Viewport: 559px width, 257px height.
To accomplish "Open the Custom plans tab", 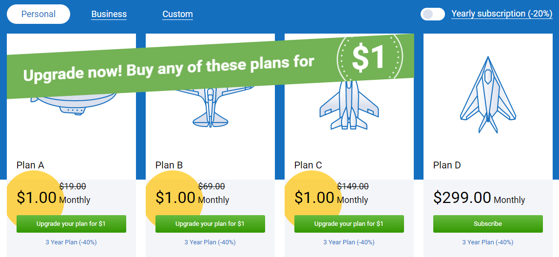I will [x=177, y=14].
